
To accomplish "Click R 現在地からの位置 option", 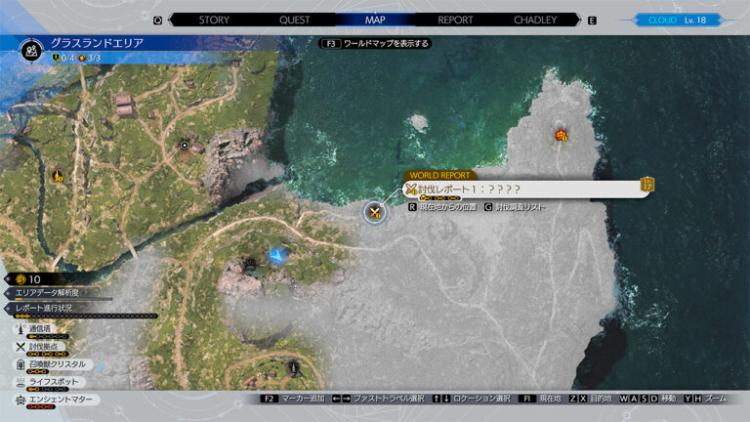I will [x=442, y=207].
